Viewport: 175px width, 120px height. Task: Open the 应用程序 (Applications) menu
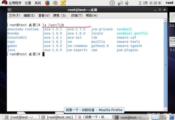[15, 3]
